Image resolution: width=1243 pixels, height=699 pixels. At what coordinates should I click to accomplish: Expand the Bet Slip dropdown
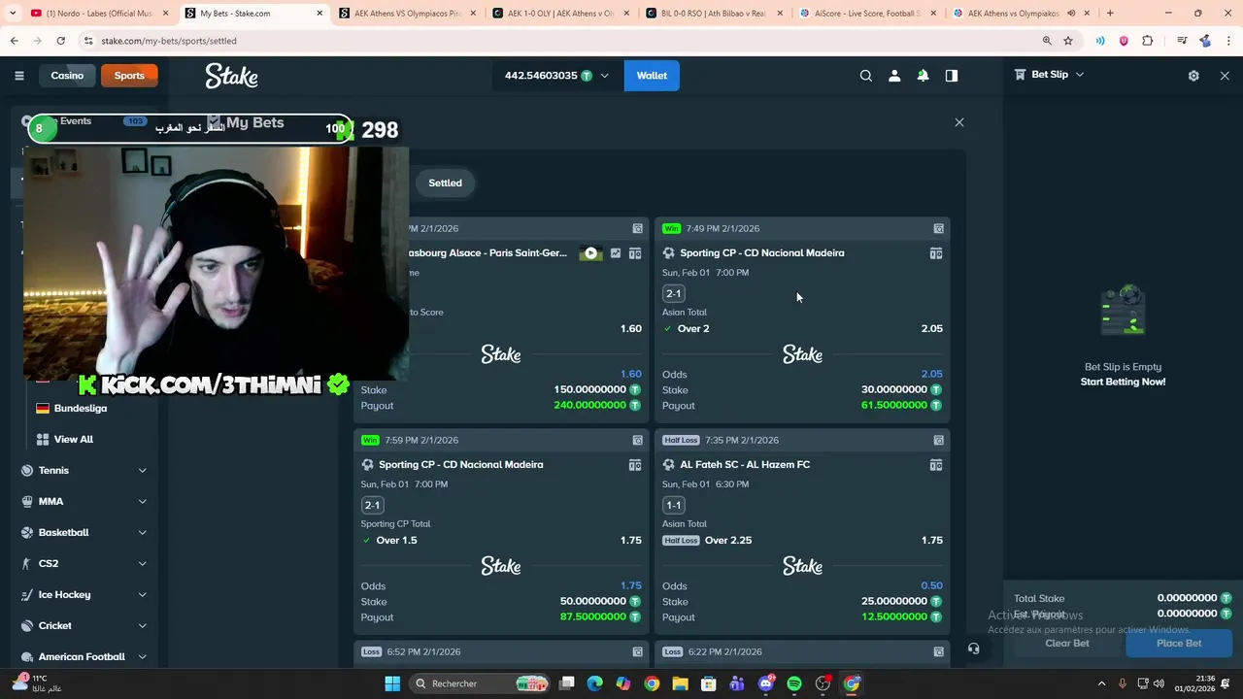(x=1079, y=75)
